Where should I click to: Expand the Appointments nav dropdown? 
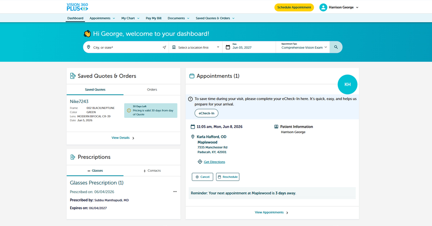pos(114,18)
